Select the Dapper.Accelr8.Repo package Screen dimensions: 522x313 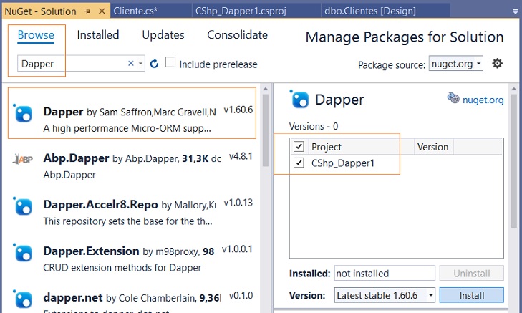click(132, 212)
